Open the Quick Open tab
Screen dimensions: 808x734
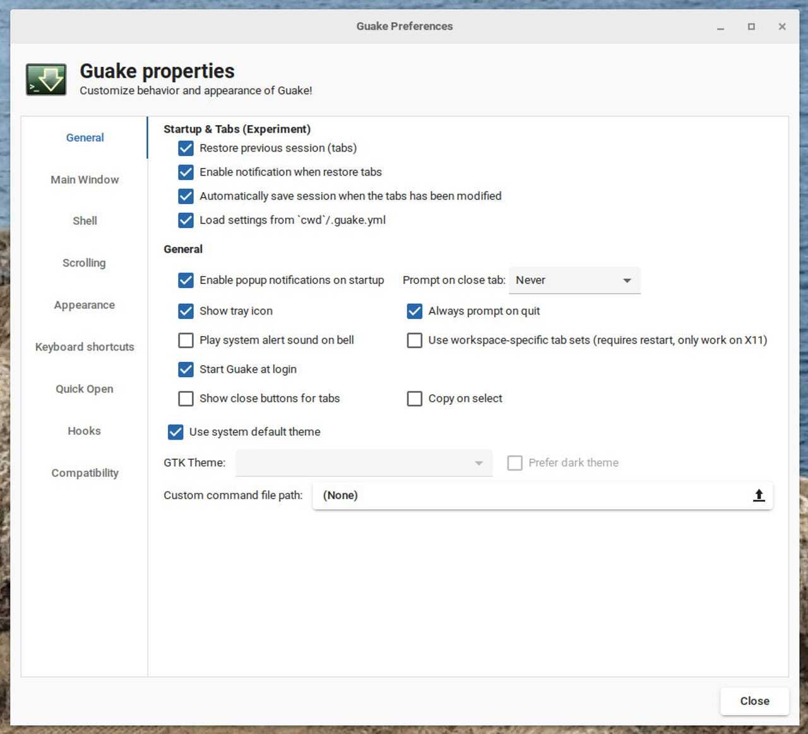85,389
